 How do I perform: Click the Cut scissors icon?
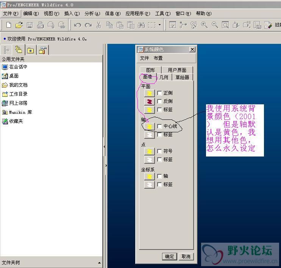pyautogui.click(x=99, y=25)
